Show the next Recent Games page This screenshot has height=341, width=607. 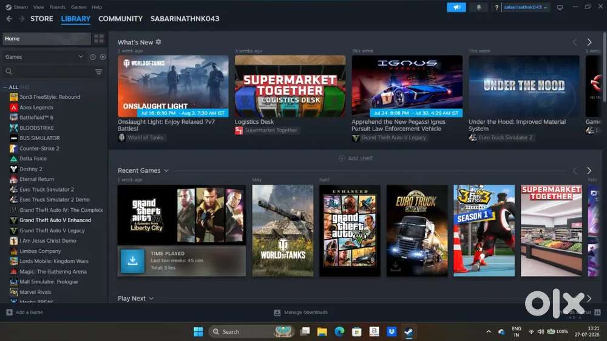click(x=589, y=170)
